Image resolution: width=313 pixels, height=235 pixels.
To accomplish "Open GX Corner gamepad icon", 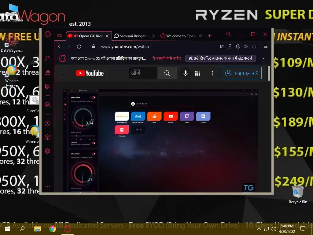I will click(x=60, y=36).
